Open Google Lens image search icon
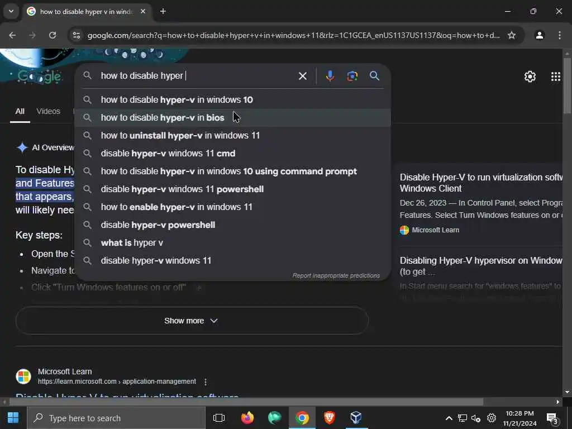Screen dimensions: 572x429 pos(352,76)
